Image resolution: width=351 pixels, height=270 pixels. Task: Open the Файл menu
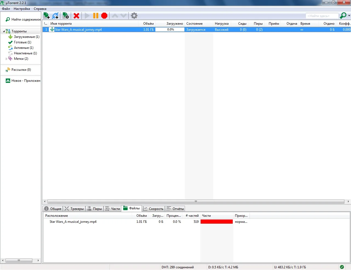(x=6, y=9)
